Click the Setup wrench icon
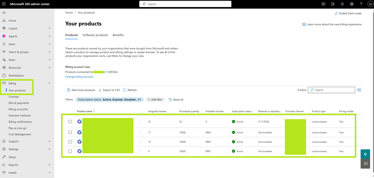 (4, 157)
